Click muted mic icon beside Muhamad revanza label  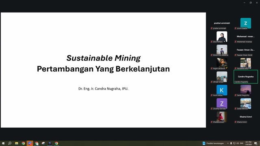[x=236, y=42]
